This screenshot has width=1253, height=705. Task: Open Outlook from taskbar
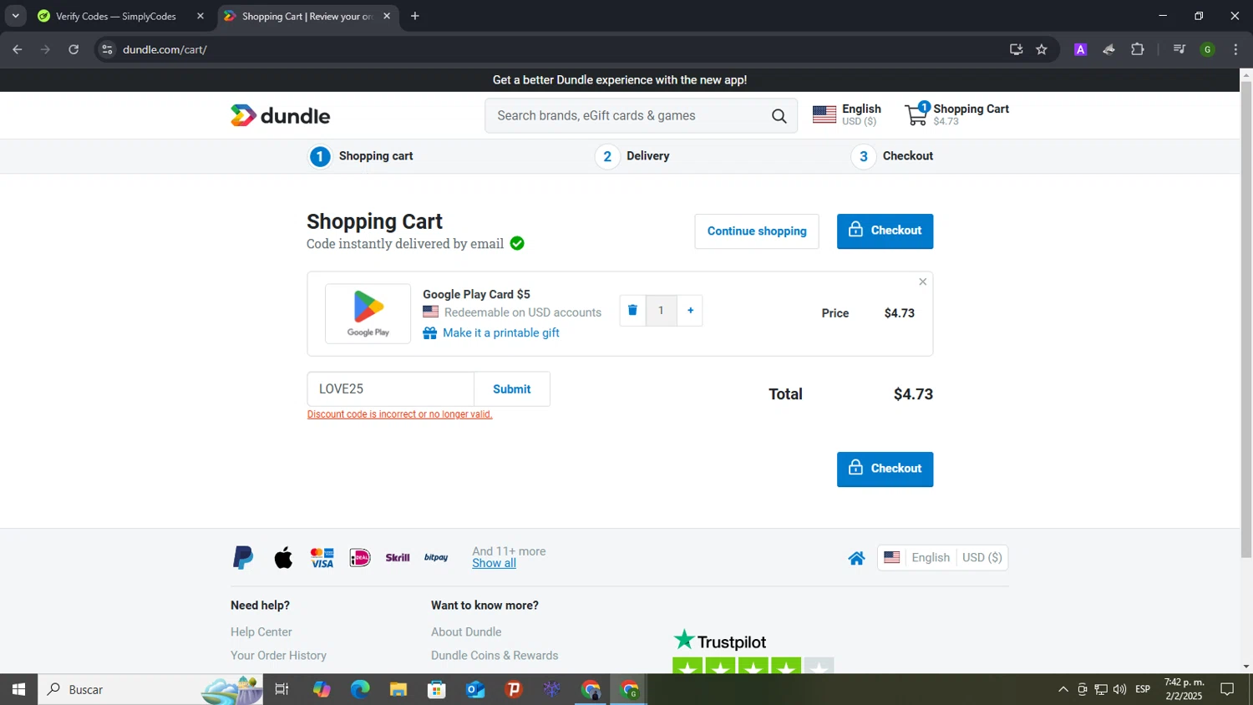pos(475,689)
